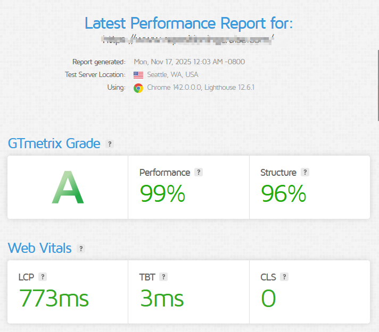Open the blurred tested site URL link
The image size is (379, 332).
point(189,39)
